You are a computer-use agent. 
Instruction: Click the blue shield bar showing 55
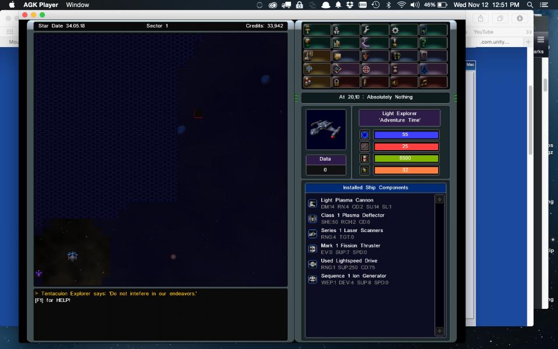pyautogui.click(x=405, y=134)
